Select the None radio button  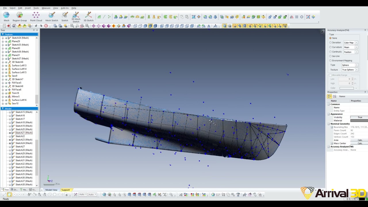330,38
